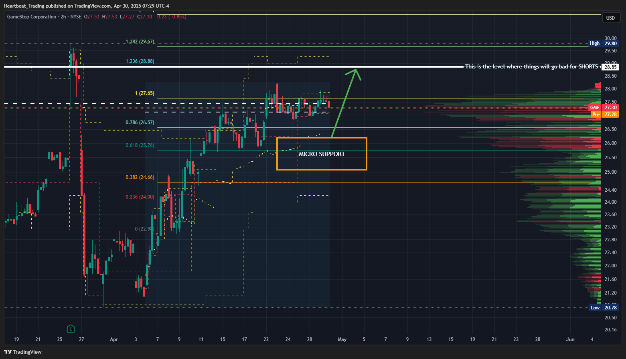The width and height of the screenshot is (626, 359).
Task: Click the 23.20 price axis label
Action: click(611, 227)
